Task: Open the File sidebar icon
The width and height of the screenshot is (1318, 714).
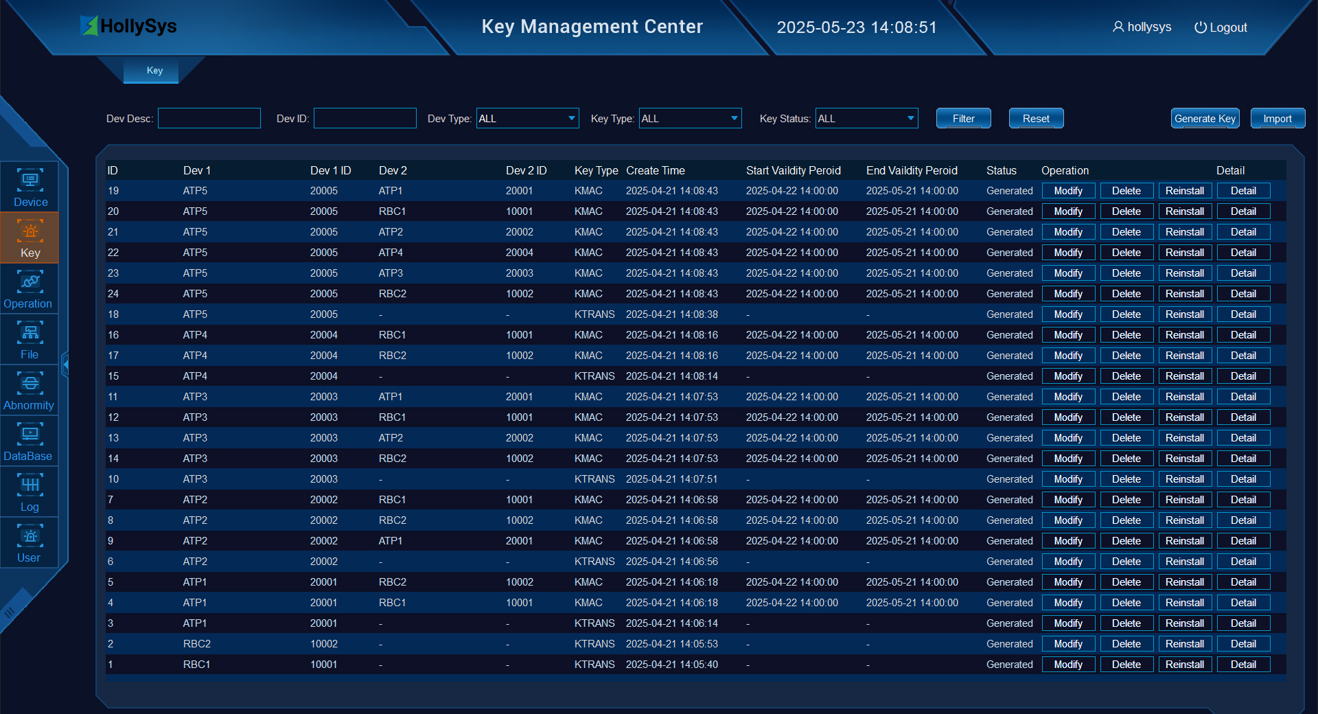Action: pyautogui.click(x=30, y=333)
